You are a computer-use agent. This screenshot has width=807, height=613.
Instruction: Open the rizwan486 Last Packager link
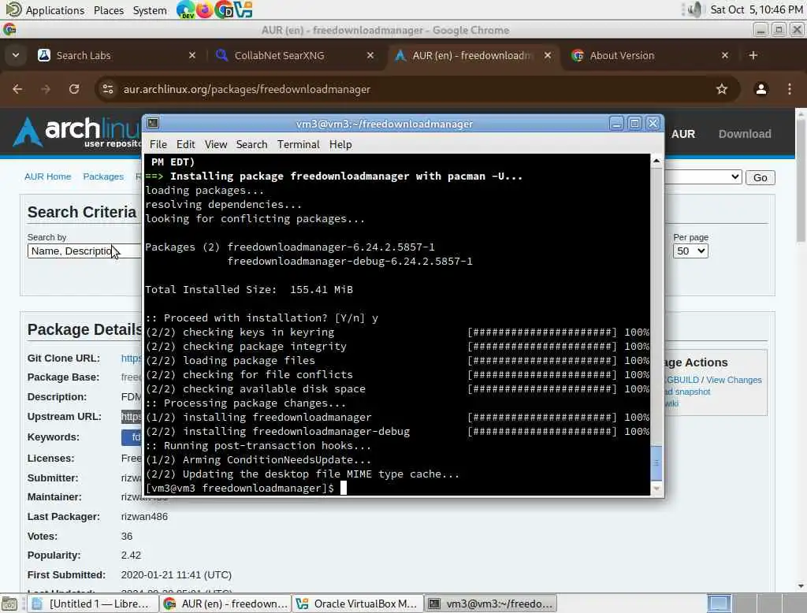pos(144,516)
